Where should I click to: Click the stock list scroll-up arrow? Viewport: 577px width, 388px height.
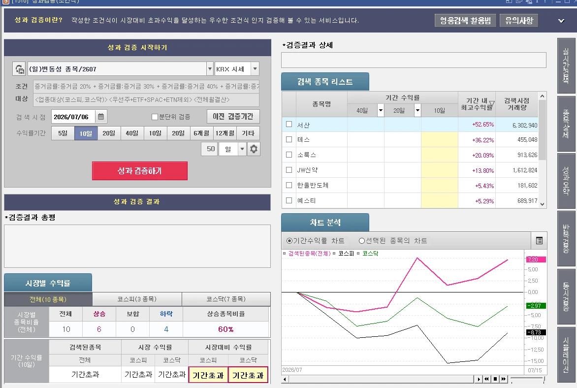[542, 96]
